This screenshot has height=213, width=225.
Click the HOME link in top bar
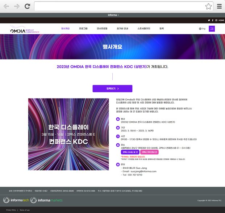pos(221,20)
